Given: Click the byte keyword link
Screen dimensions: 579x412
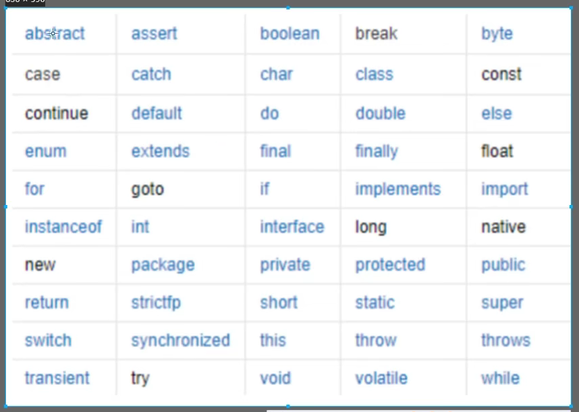Looking at the screenshot, I should coord(497,34).
